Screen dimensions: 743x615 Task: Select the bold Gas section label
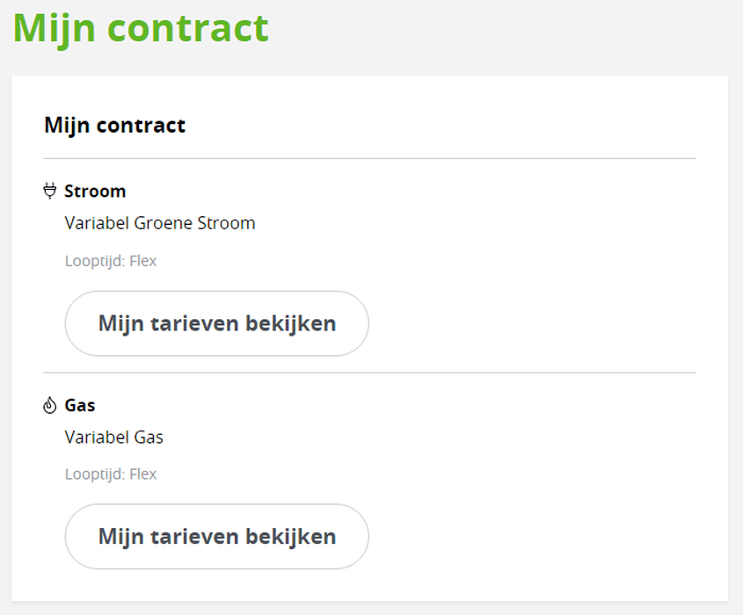click(80, 405)
